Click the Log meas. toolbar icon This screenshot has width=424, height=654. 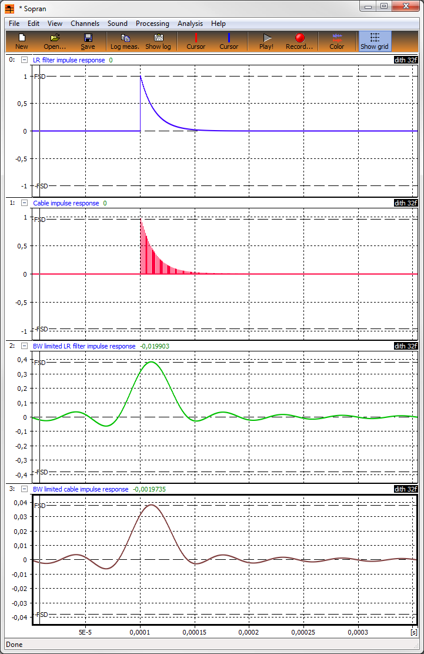pyautogui.click(x=125, y=41)
